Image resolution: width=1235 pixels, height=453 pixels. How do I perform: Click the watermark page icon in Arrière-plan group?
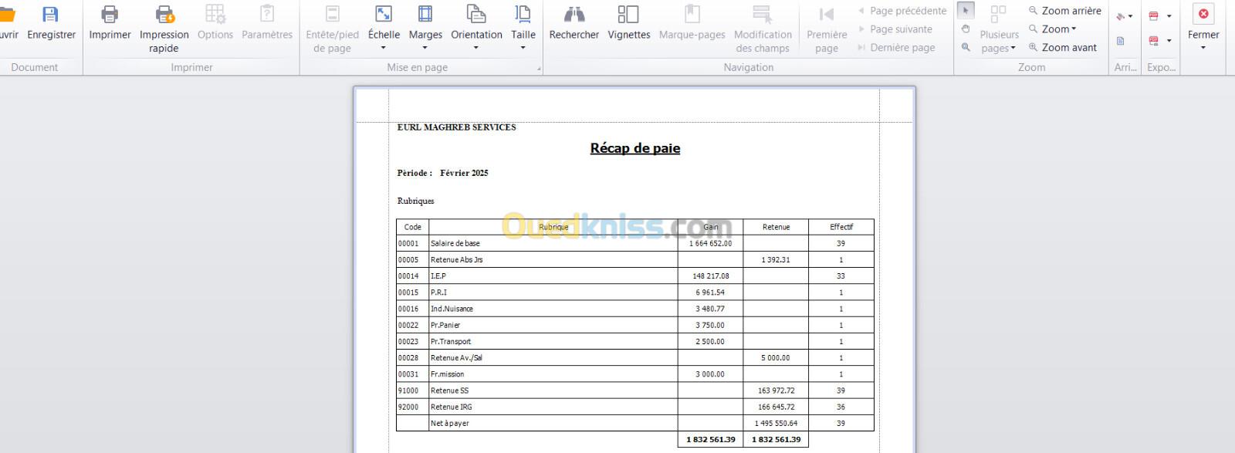pos(1121,41)
